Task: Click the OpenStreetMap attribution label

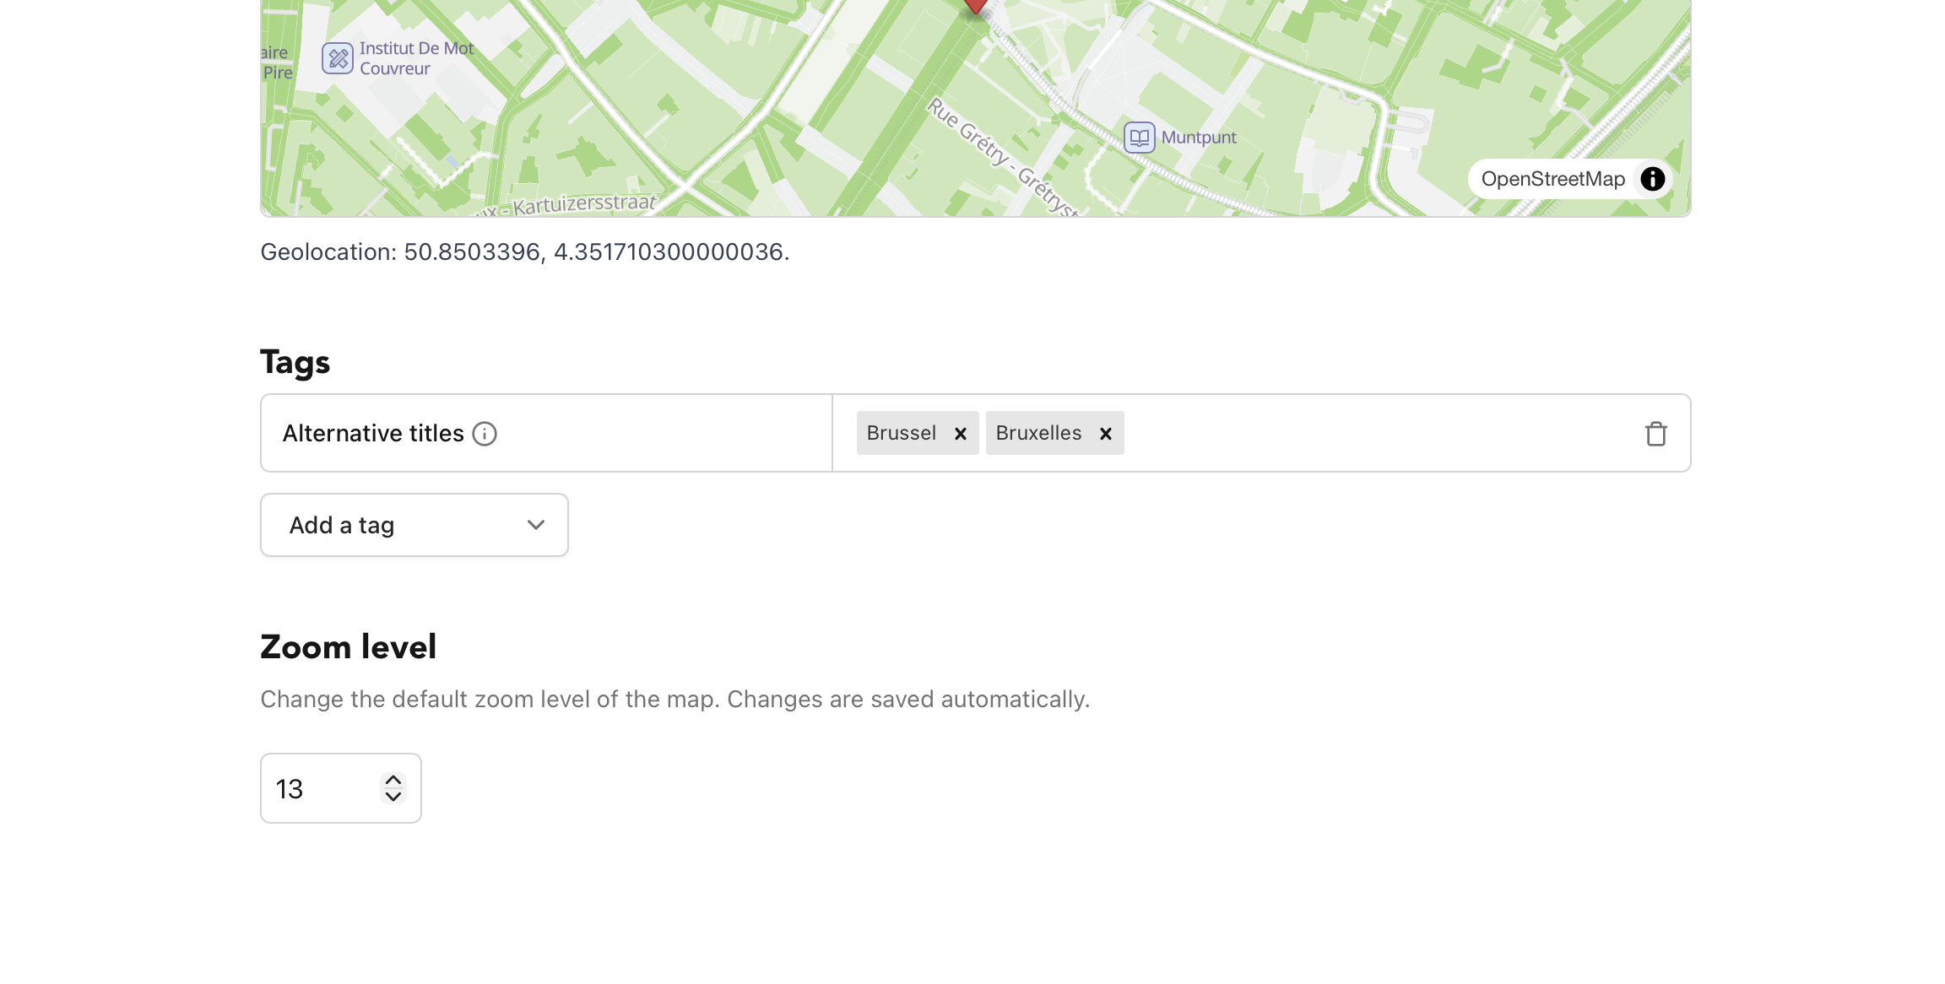Action: [1552, 179]
